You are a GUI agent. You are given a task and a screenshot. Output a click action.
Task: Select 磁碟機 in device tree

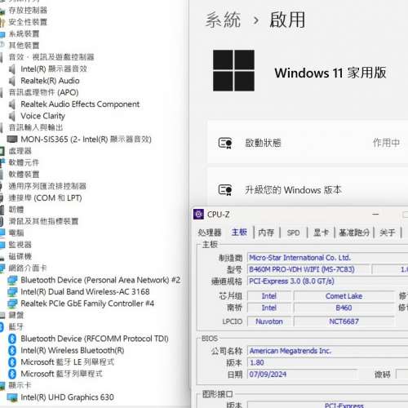20,256
